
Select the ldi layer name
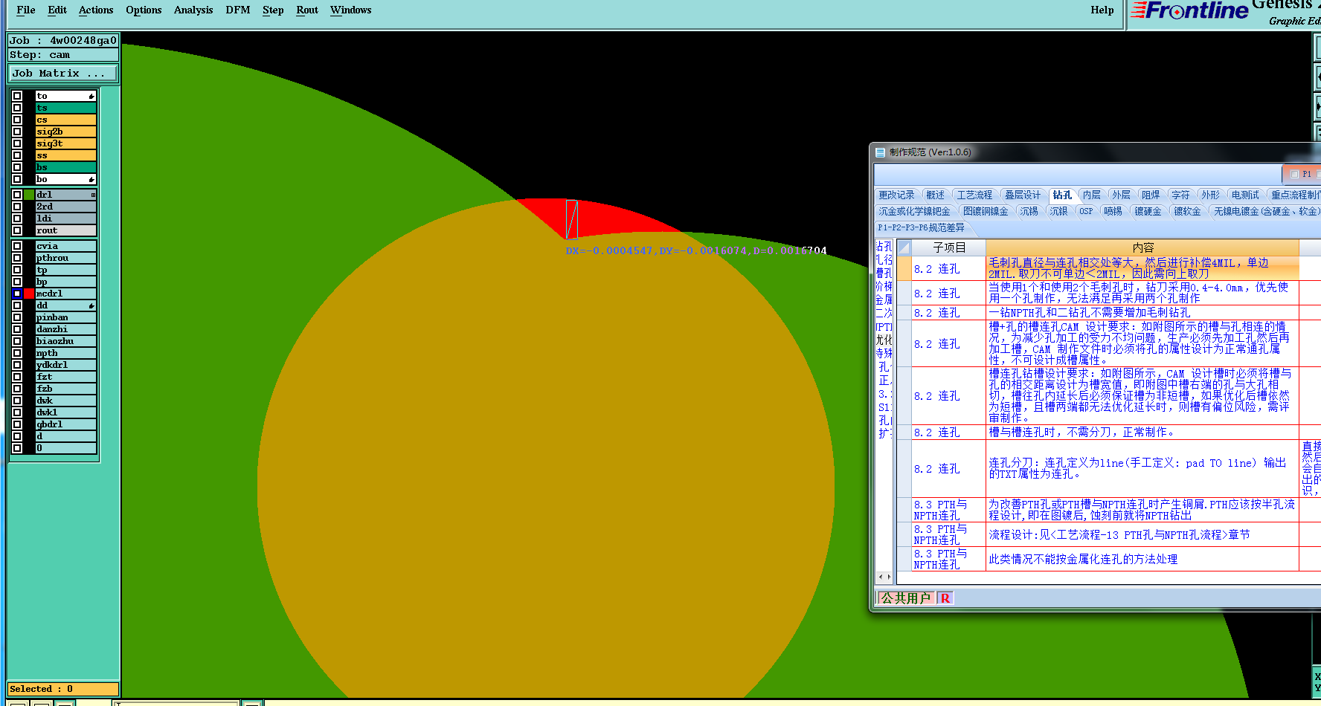(66, 218)
